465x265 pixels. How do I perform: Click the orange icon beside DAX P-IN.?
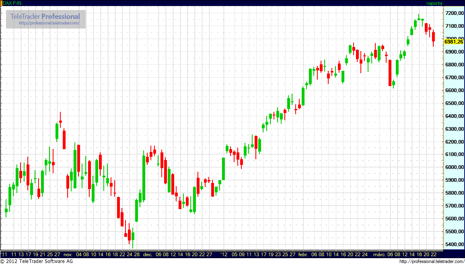(1, 3)
